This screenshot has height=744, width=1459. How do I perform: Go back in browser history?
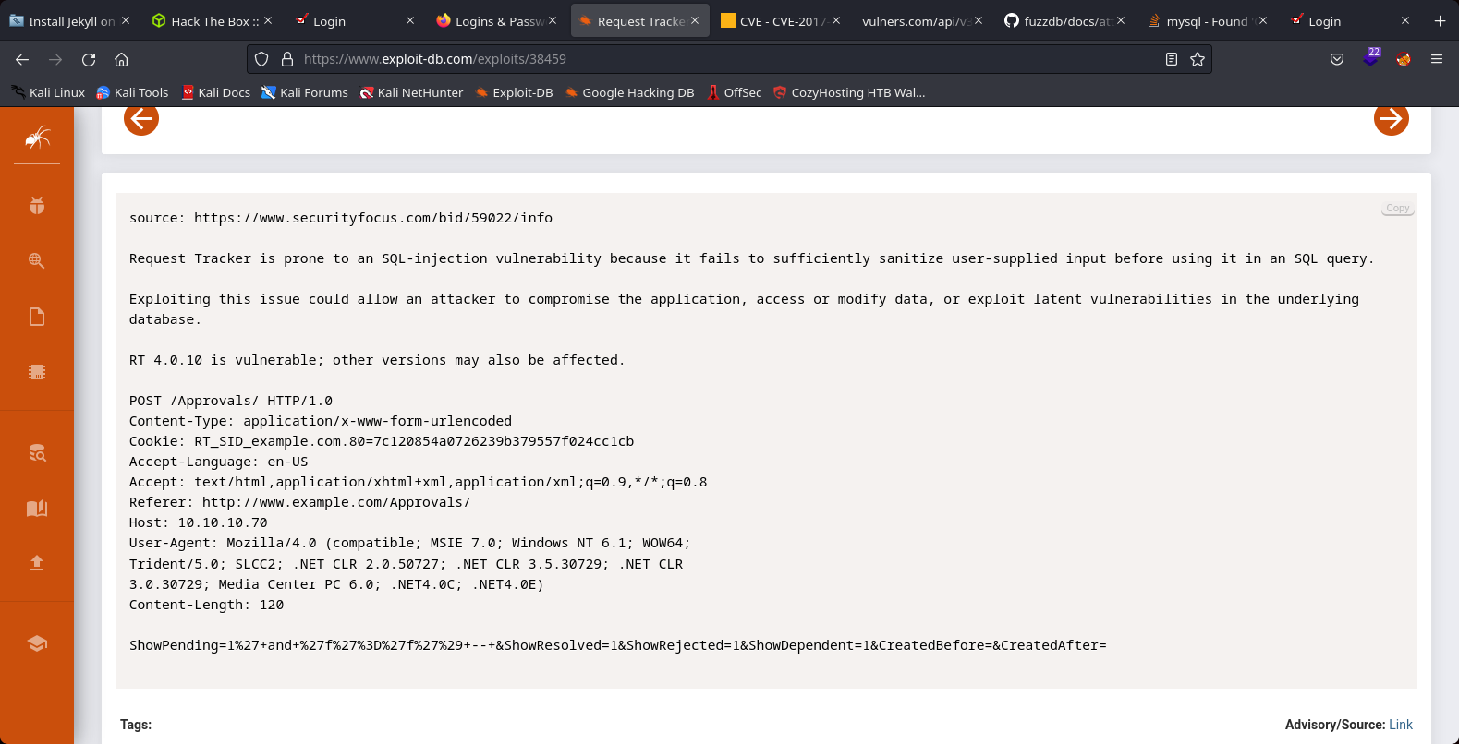point(22,59)
